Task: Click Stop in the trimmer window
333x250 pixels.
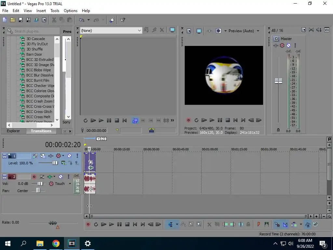Action: [117, 120]
